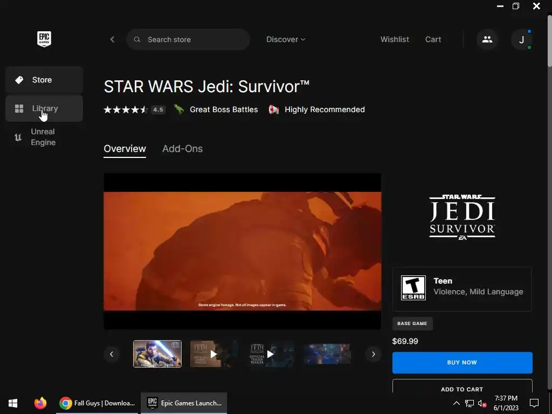Open the J account profile avatar

(521, 39)
